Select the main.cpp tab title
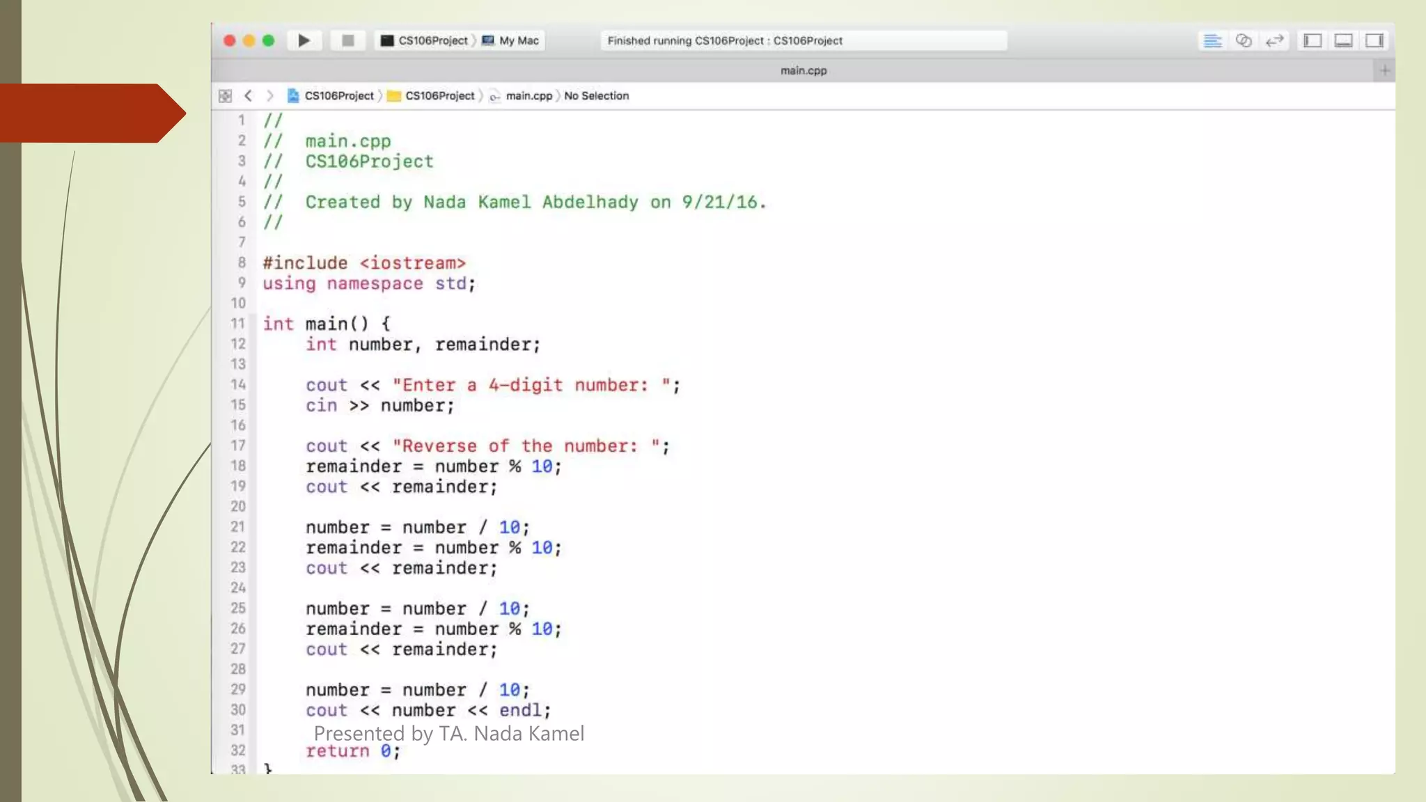The height and width of the screenshot is (802, 1426). [803, 70]
